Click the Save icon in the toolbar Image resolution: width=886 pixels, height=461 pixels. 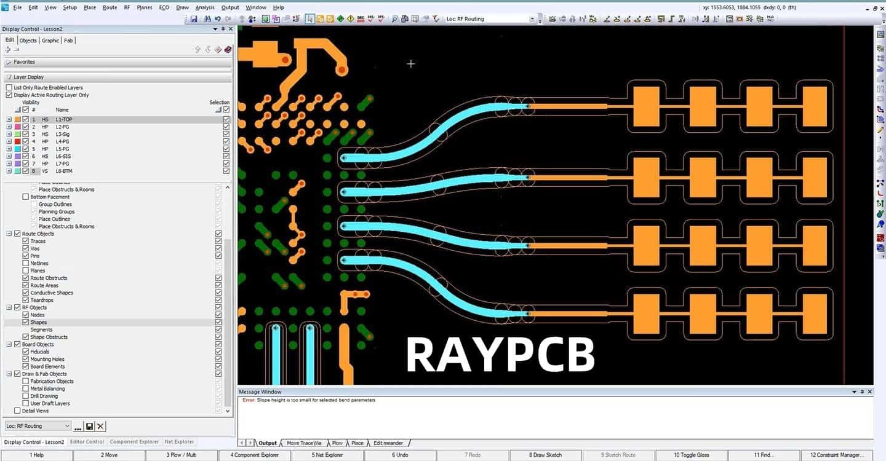(194, 19)
